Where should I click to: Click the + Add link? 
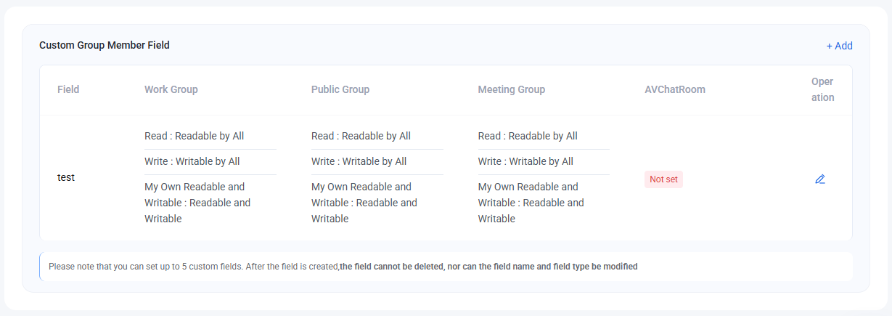tap(839, 46)
